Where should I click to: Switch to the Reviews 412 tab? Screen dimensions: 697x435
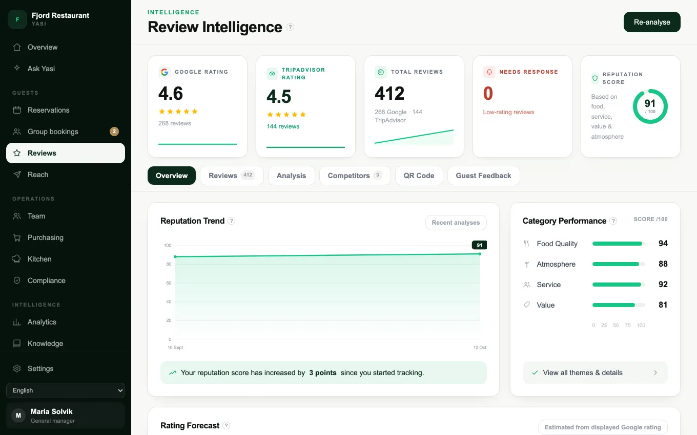tap(232, 176)
